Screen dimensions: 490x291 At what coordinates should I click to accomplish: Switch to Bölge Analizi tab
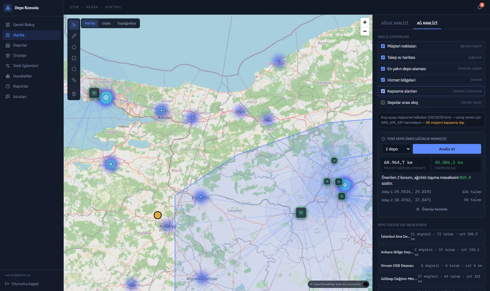click(394, 23)
